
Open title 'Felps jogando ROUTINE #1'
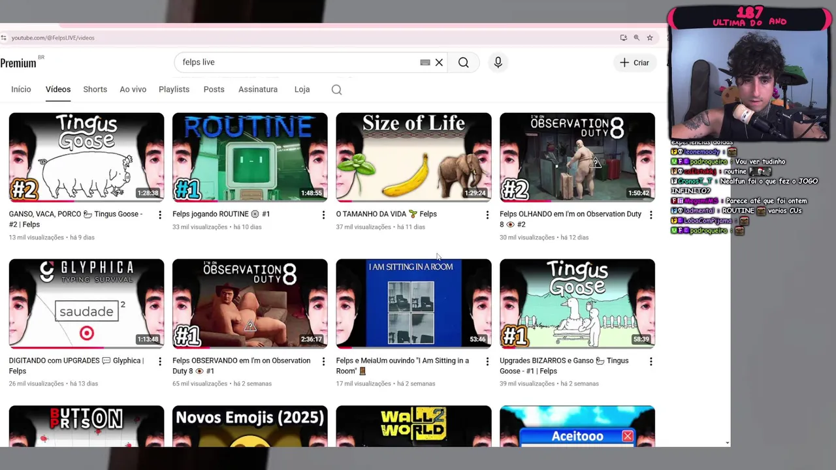pyautogui.click(x=221, y=214)
